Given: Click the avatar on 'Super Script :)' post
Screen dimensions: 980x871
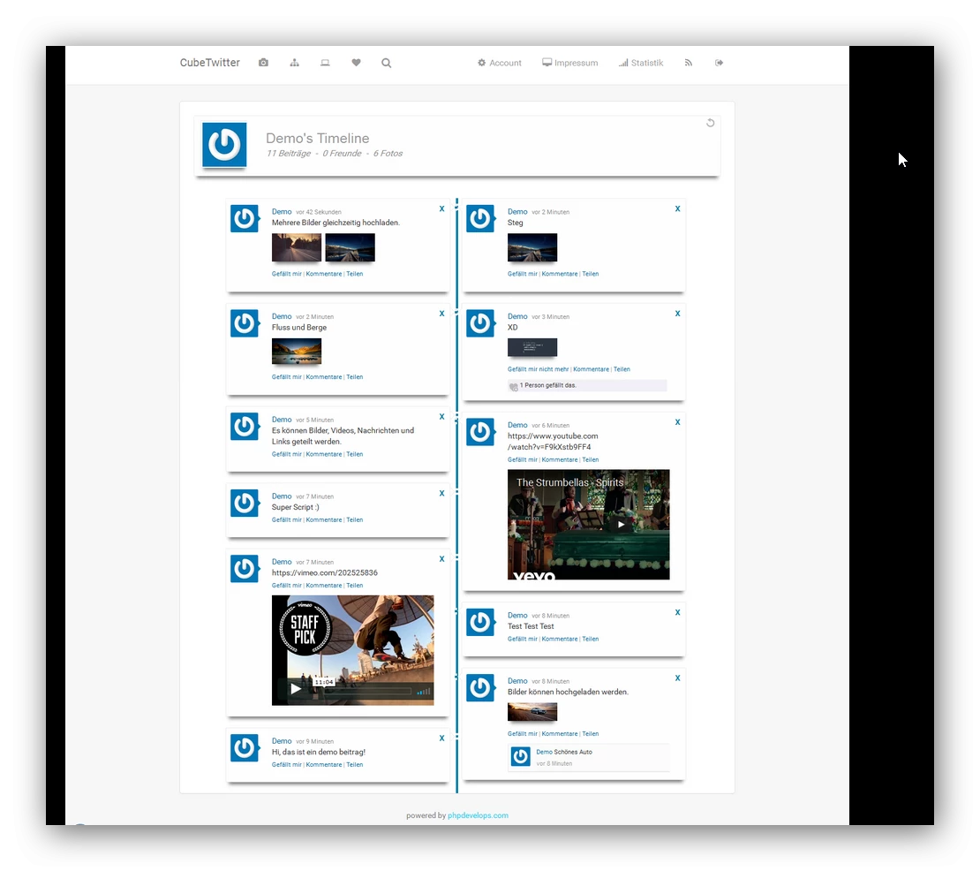Looking at the screenshot, I should click(x=245, y=504).
